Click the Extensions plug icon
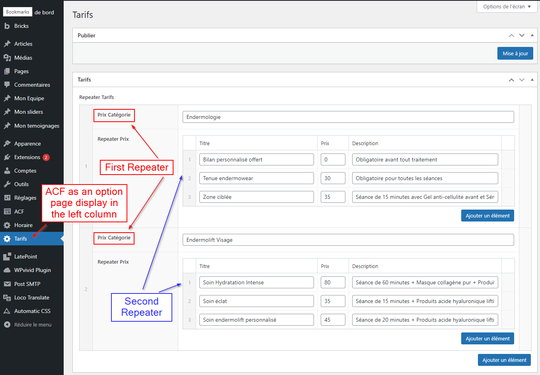Screen dimensions: 540x375 (x=7, y=157)
